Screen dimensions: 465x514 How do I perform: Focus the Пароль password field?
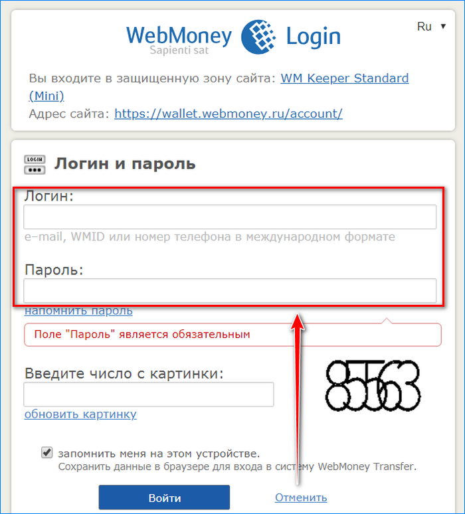point(230,290)
